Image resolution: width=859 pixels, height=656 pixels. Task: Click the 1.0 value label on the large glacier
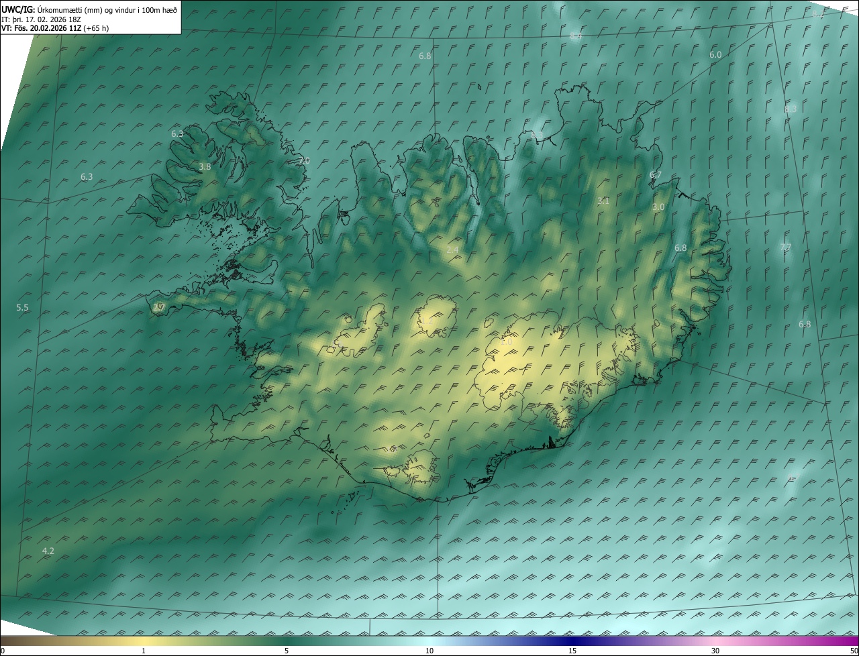pos(506,342)
